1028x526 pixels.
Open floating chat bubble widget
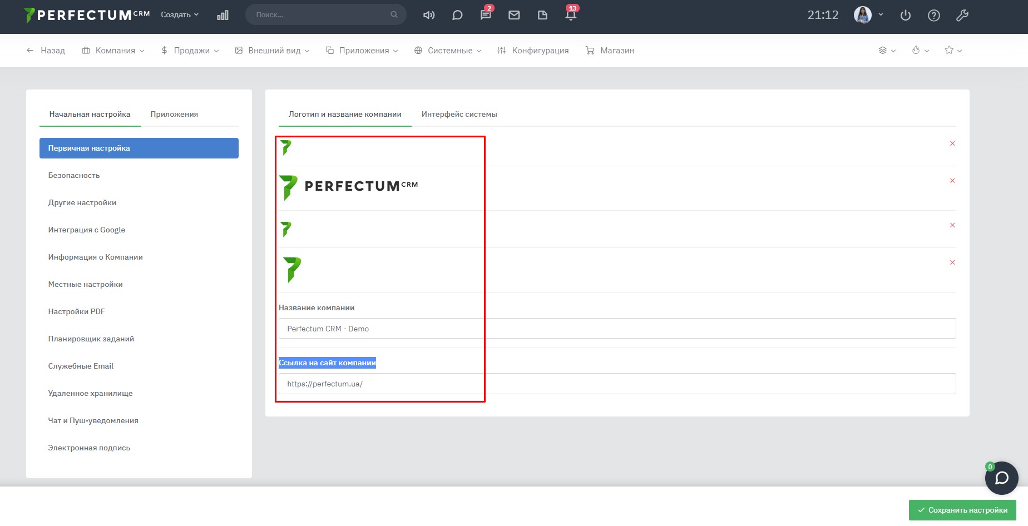[1001, 478]
